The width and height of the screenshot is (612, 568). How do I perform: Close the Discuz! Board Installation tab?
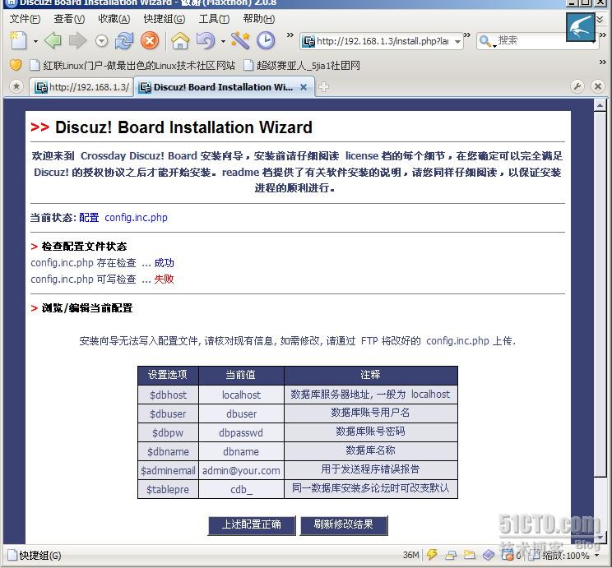pos(304,87)
